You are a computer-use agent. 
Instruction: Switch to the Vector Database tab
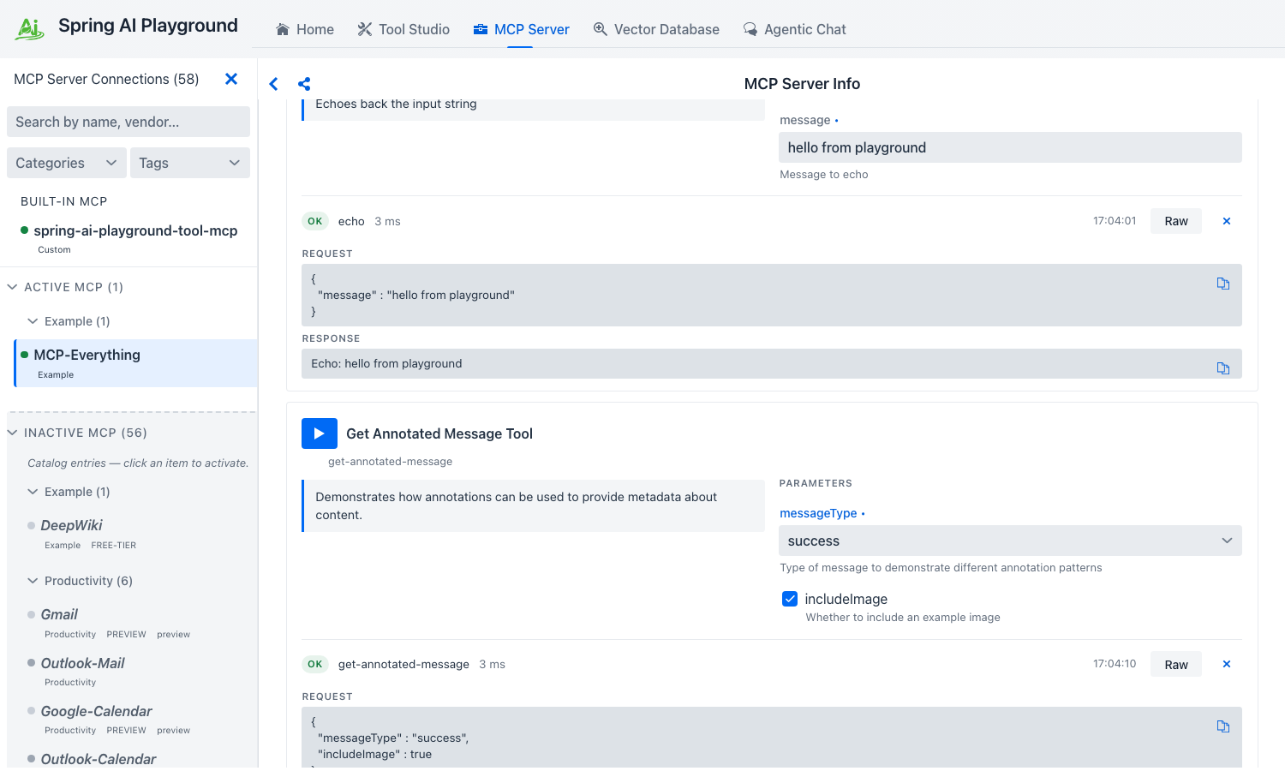click(x=656, y=29)
